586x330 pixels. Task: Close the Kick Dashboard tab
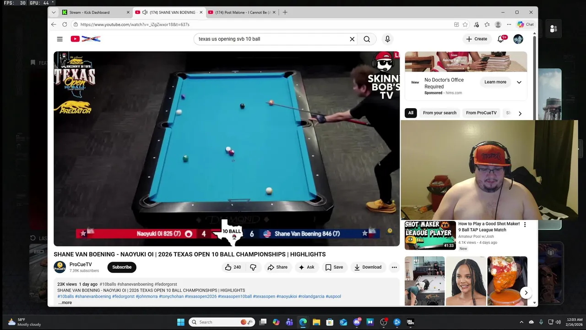[x=128, y=12]
